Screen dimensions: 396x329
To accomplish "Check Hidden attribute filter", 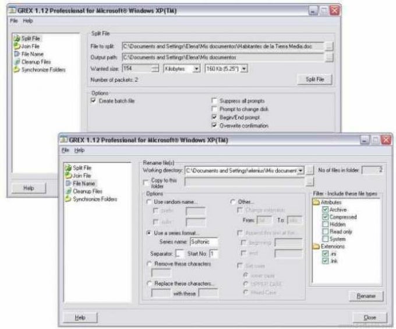I will tap(326, 224).
